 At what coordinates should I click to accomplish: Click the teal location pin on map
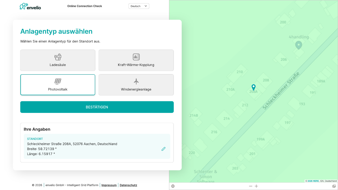pyautogui.click(x=253, y=87)
